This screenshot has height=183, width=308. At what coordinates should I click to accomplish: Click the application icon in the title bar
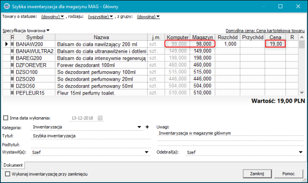[x=6, y=6]
